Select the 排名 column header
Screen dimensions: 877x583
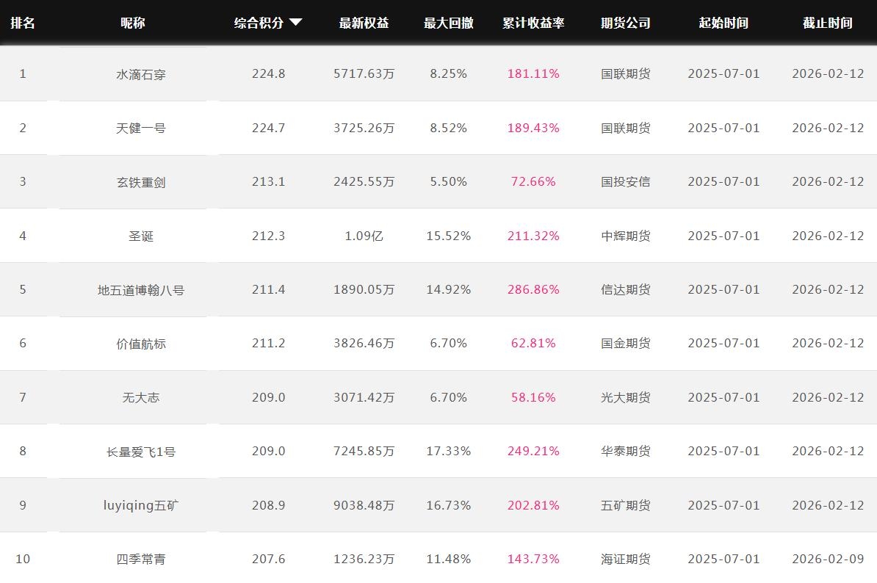(x=23, y=23)
